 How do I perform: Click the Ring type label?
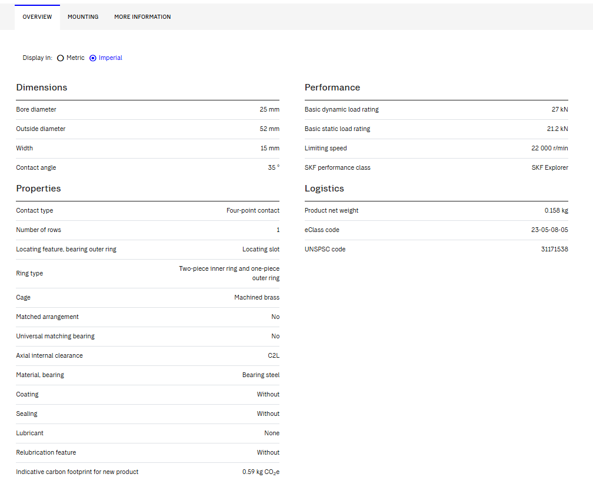[29, 273]
